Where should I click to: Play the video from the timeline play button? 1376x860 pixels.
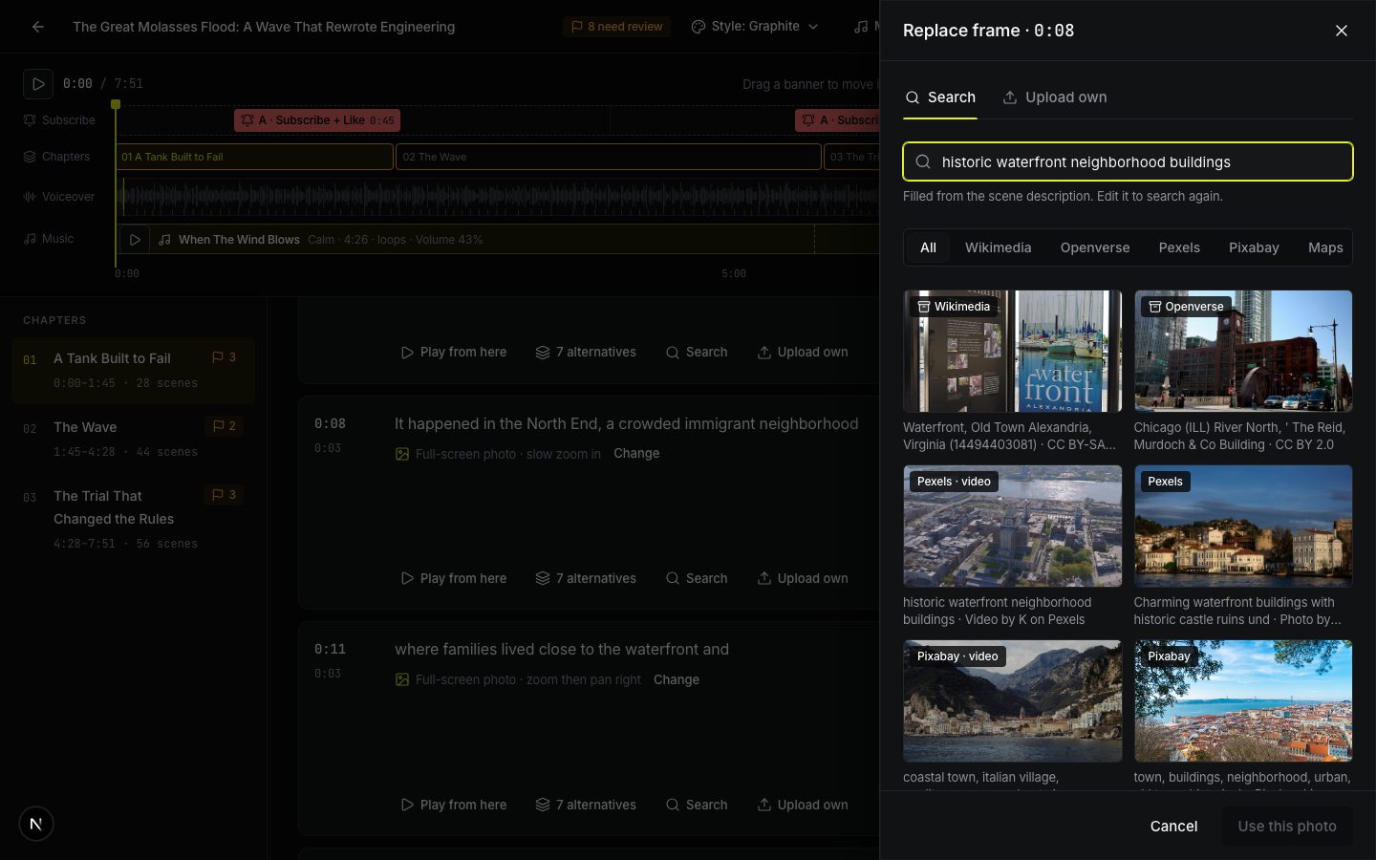(x=38, y=84)
